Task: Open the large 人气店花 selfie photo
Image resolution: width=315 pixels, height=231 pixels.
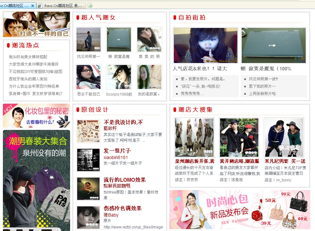Action: pyautogui.click(x=205, y=45)
